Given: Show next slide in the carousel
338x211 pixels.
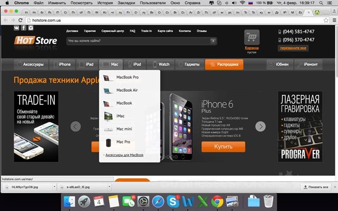Looking at the screenshot, I should click(260, 127).
